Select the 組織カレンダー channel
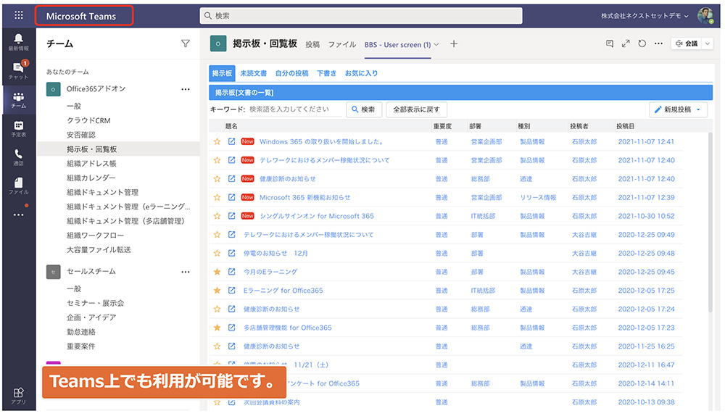The image size is (725, 416). pos(91,178)
